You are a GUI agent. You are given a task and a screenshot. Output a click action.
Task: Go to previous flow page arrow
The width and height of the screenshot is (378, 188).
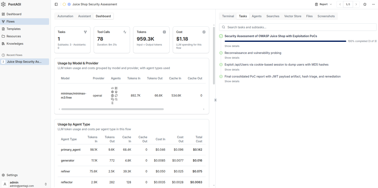tap(340, 4)
